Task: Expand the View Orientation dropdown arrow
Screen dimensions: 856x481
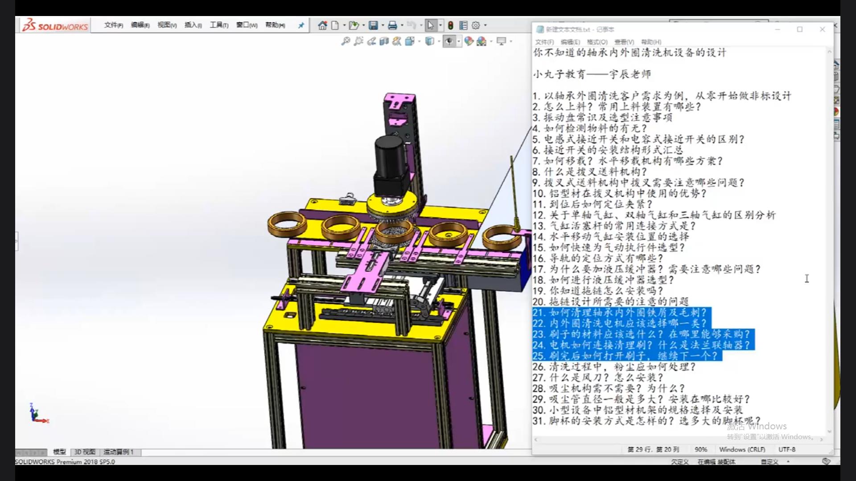Action: 419,41
